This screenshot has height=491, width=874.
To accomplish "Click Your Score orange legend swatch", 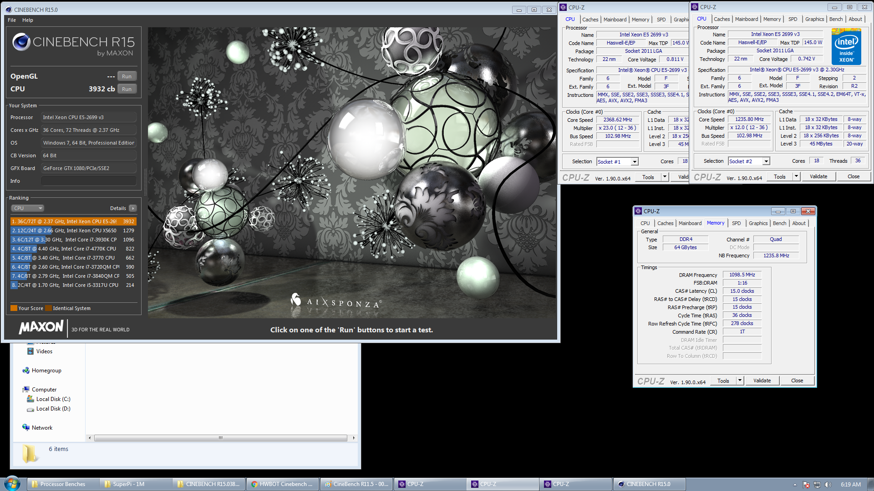I will point(14,308).
